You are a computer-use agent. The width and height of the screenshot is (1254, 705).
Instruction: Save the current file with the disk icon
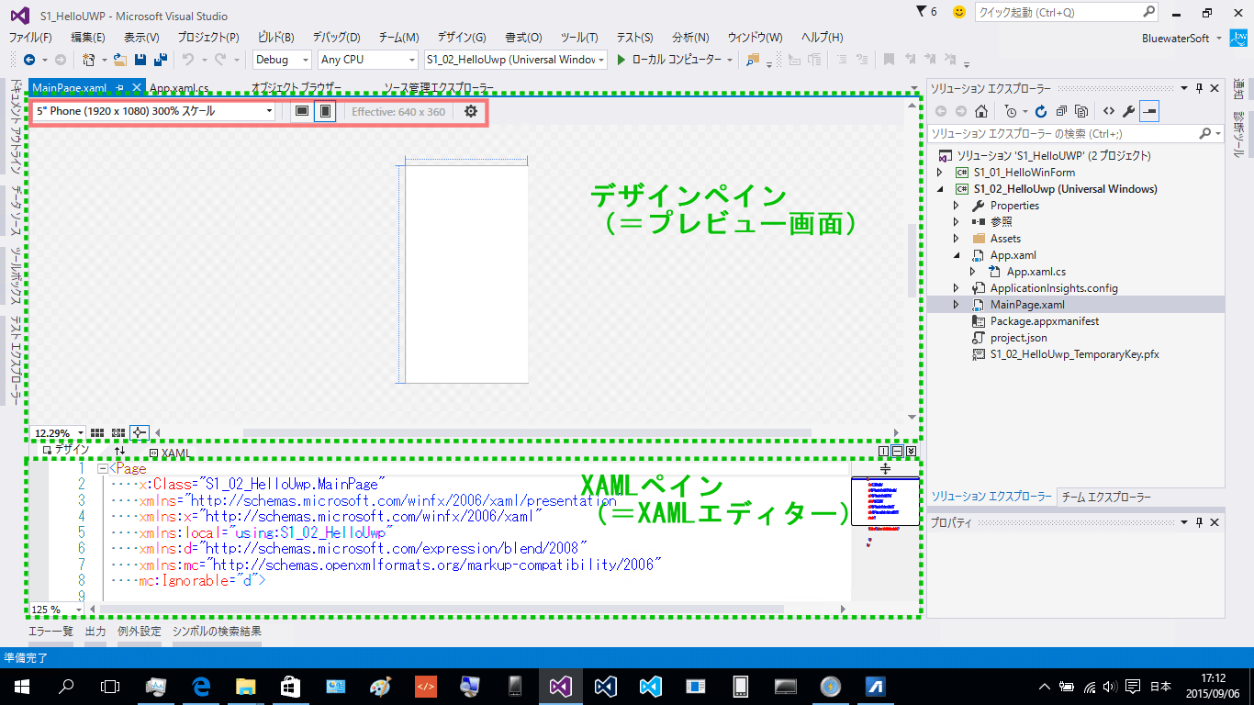140,60
